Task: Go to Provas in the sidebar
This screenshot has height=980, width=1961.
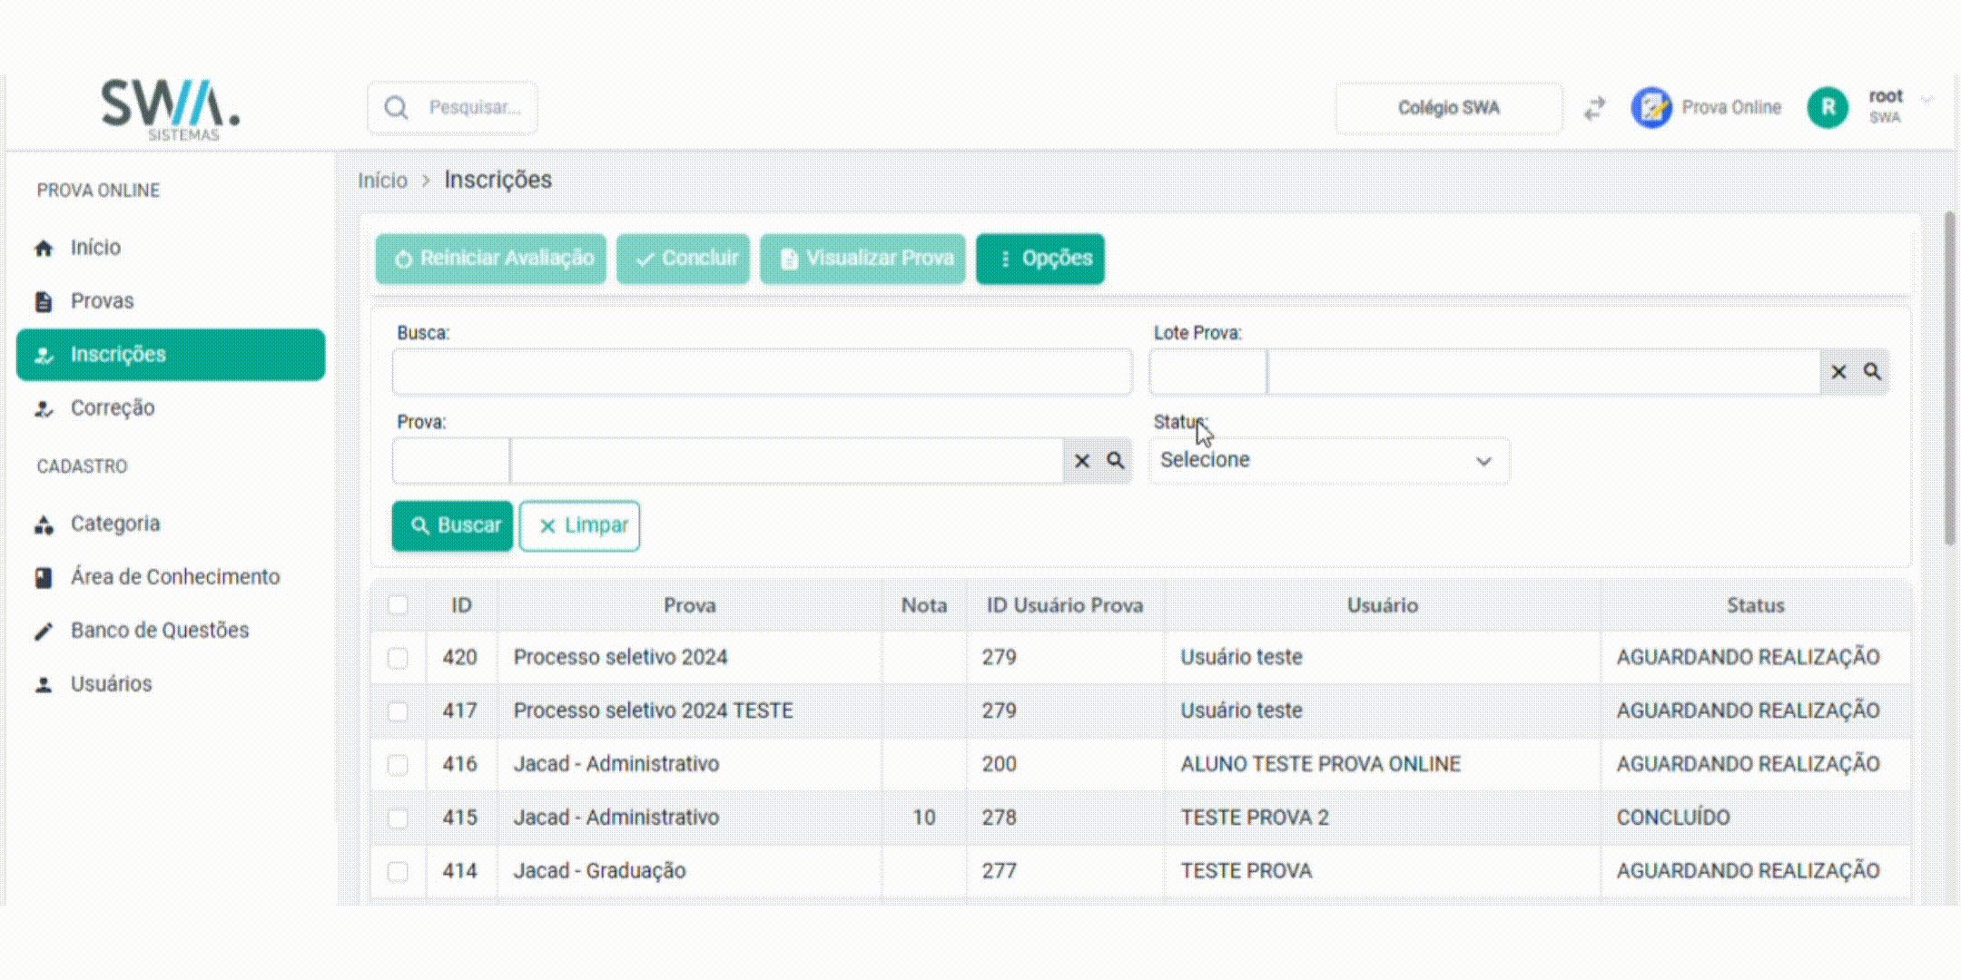Action: [x=102, y=301]
